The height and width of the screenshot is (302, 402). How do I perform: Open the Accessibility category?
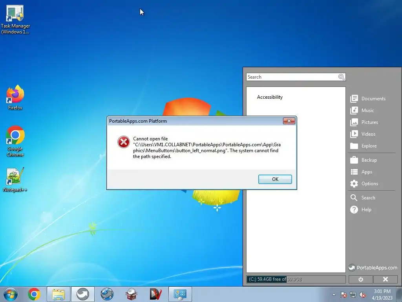click(x=270, y=97)
